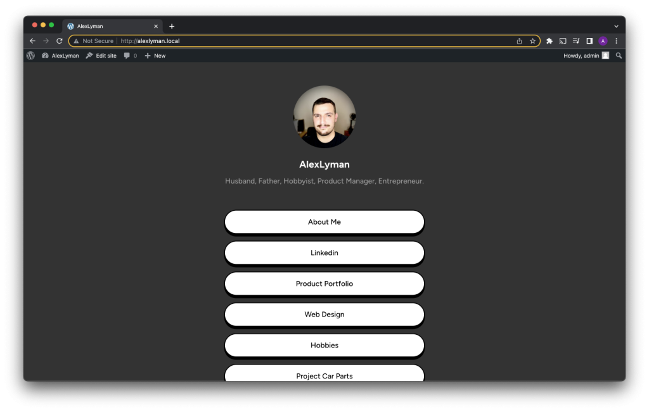Click the circular profile photo
The image size is (649, 412).
pos(324,116)
